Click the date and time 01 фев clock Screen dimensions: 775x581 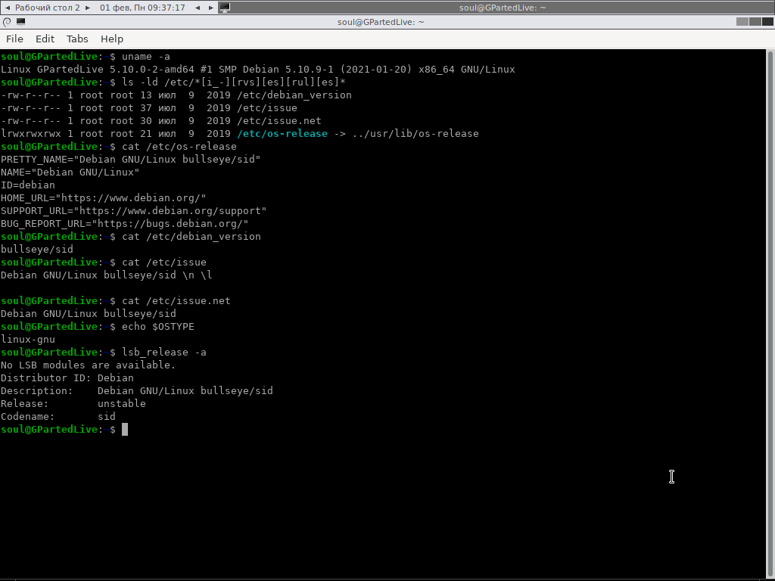point(142,8)
